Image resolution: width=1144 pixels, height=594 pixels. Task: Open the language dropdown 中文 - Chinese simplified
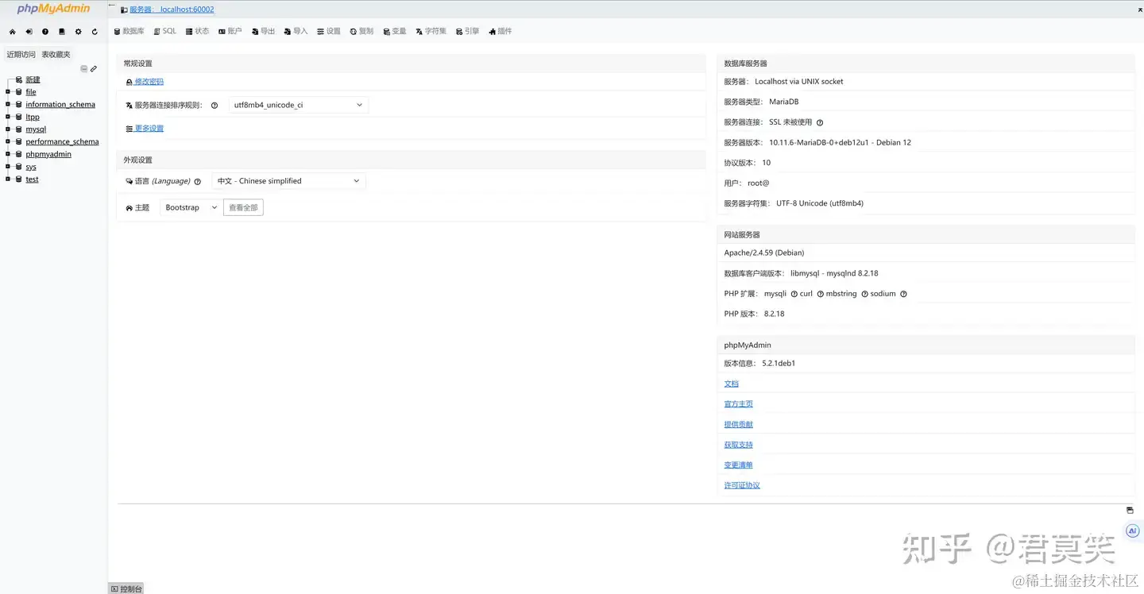tap(288, 181)
